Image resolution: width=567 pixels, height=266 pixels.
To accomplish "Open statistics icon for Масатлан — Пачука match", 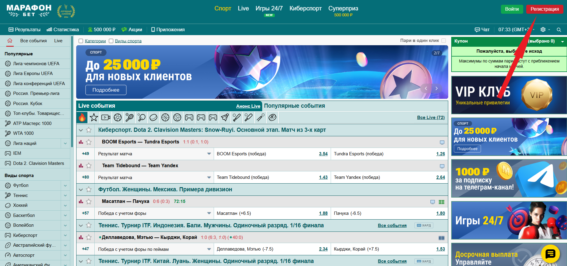I will point(81,201).
